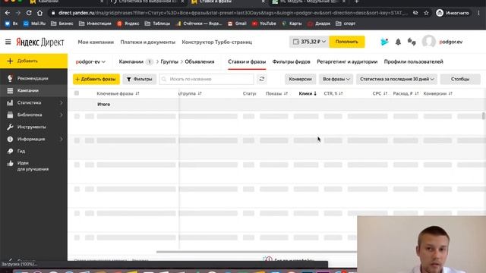Screen dimensions: 486x273
Task: Switch to the Ставки и фразы tab
Action: coord(247,62)
